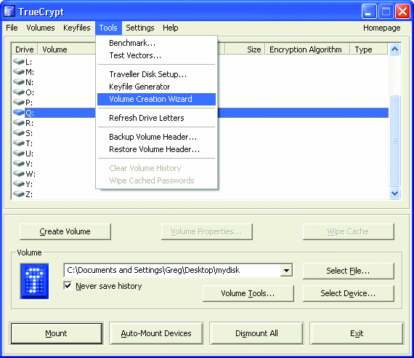This screenshot has height=358, width=414.
Task: Click into the volume path field
Action: (x=172, y=271)
